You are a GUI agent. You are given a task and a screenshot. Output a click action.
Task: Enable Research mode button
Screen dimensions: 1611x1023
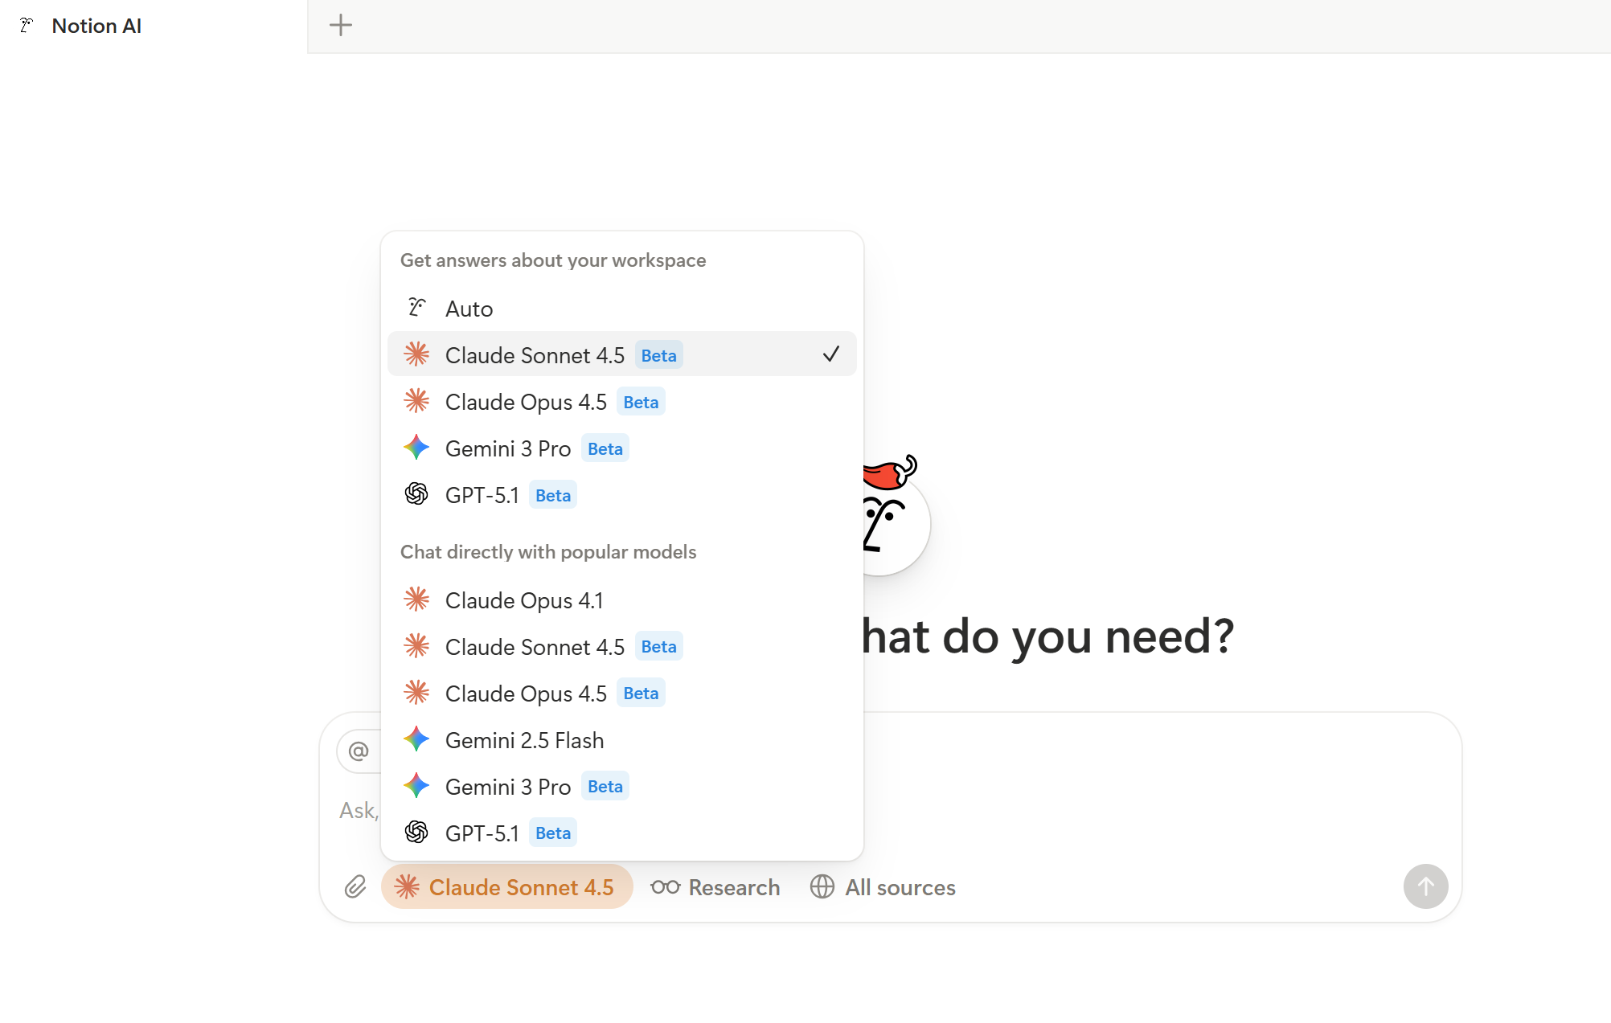click(x=733, y=887)
